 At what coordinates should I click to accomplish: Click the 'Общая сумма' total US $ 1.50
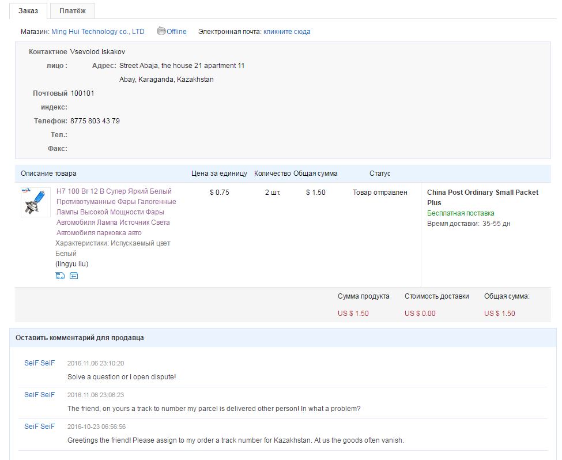(x=499, y=314)
